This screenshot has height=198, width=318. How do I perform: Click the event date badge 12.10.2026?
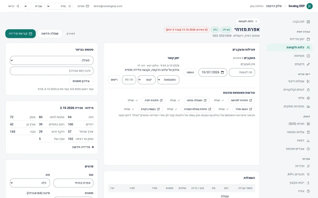point(187,30)
